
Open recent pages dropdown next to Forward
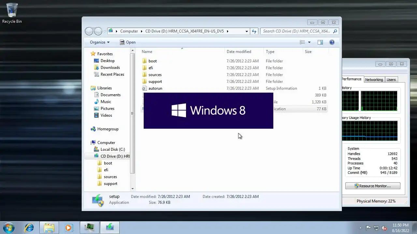click(x=105, y=32)
